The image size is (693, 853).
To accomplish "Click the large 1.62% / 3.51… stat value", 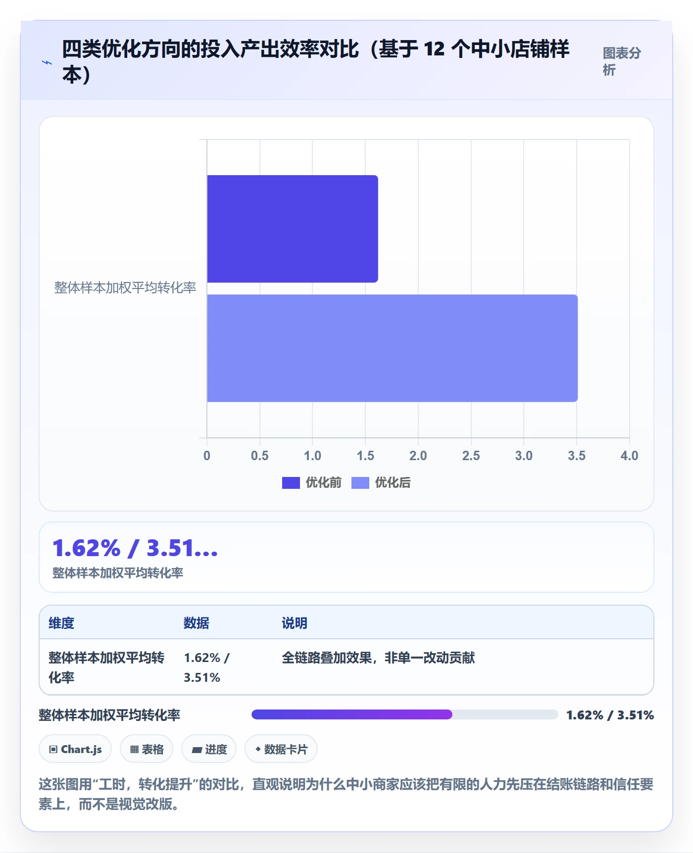I will [135, 548].
